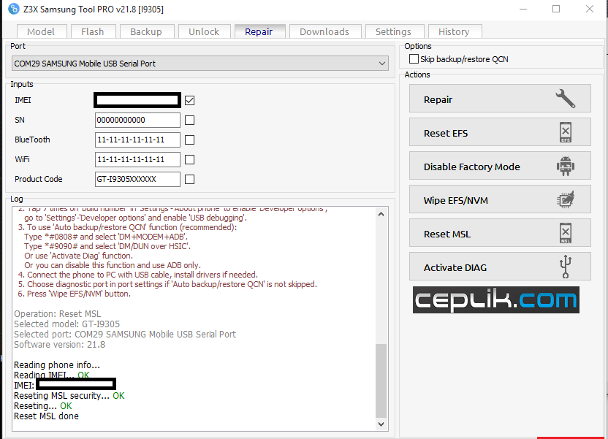Click the USB icon on Activate DIAG
This screenshot has width=608, height=439.
point(565,267)
